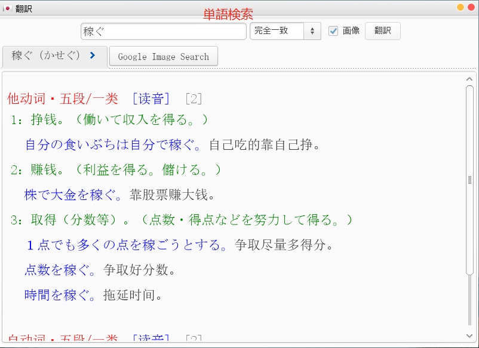Click translation 争取好分数
The width and height of the screenshot is (479, 348).
[139, 270]
